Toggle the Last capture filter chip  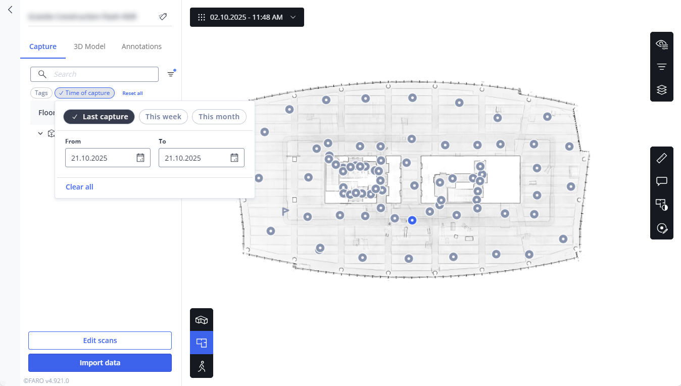[x=99, y=117]
